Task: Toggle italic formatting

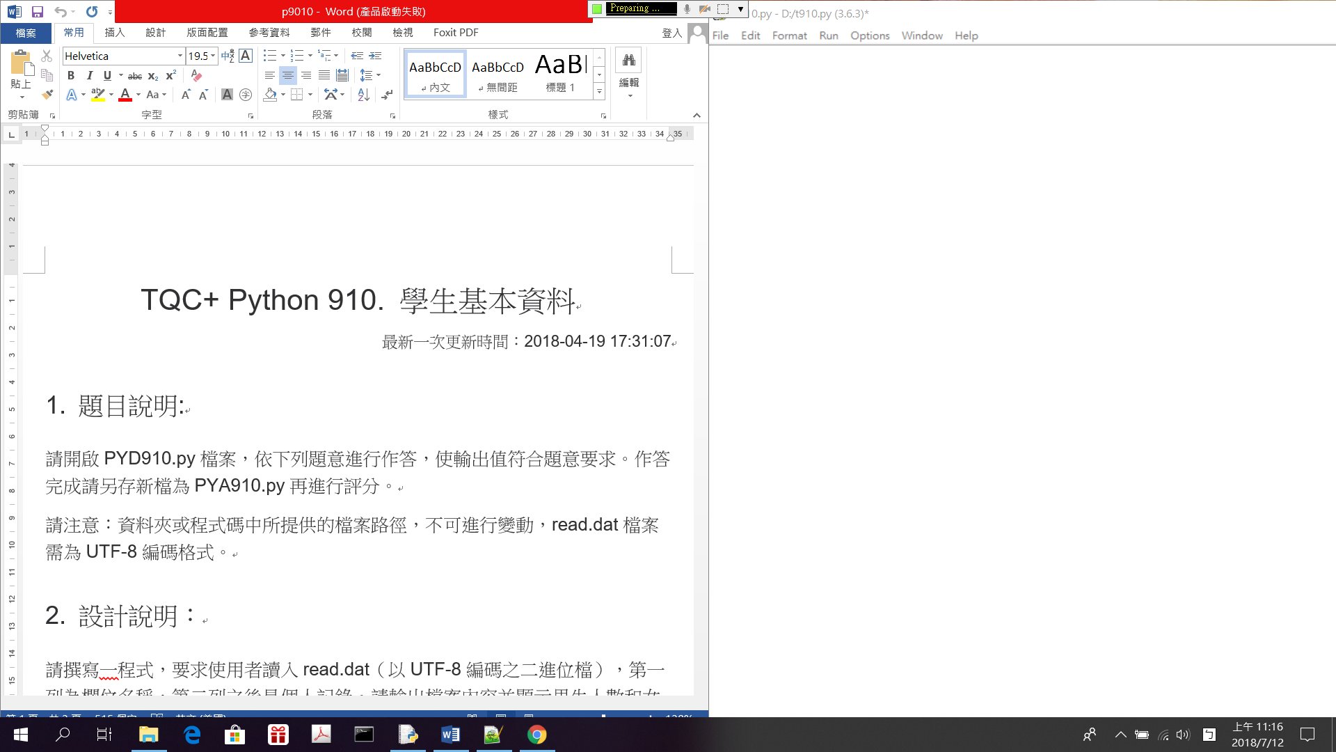Action: (x=89, y=75)
